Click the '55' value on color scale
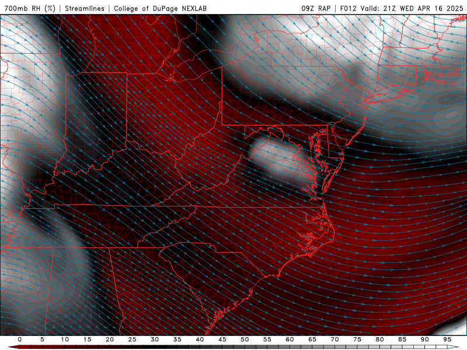The width and height of the screenshot is (467, 350). 267,339
